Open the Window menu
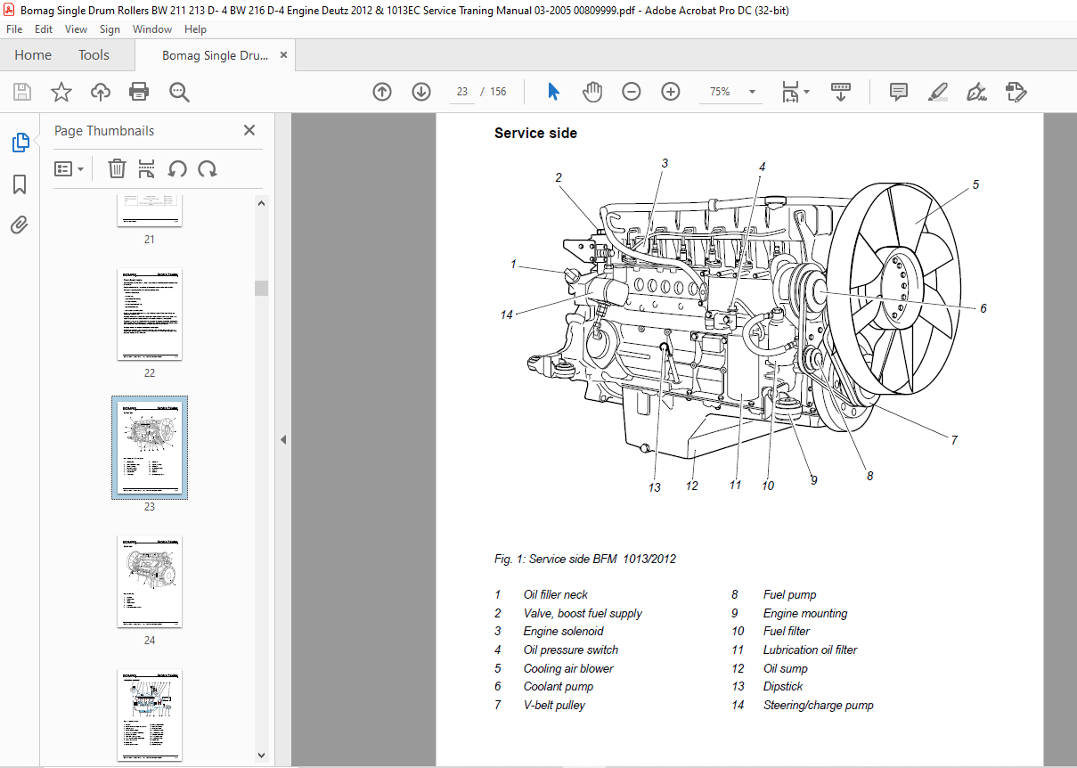 [152, 29]
